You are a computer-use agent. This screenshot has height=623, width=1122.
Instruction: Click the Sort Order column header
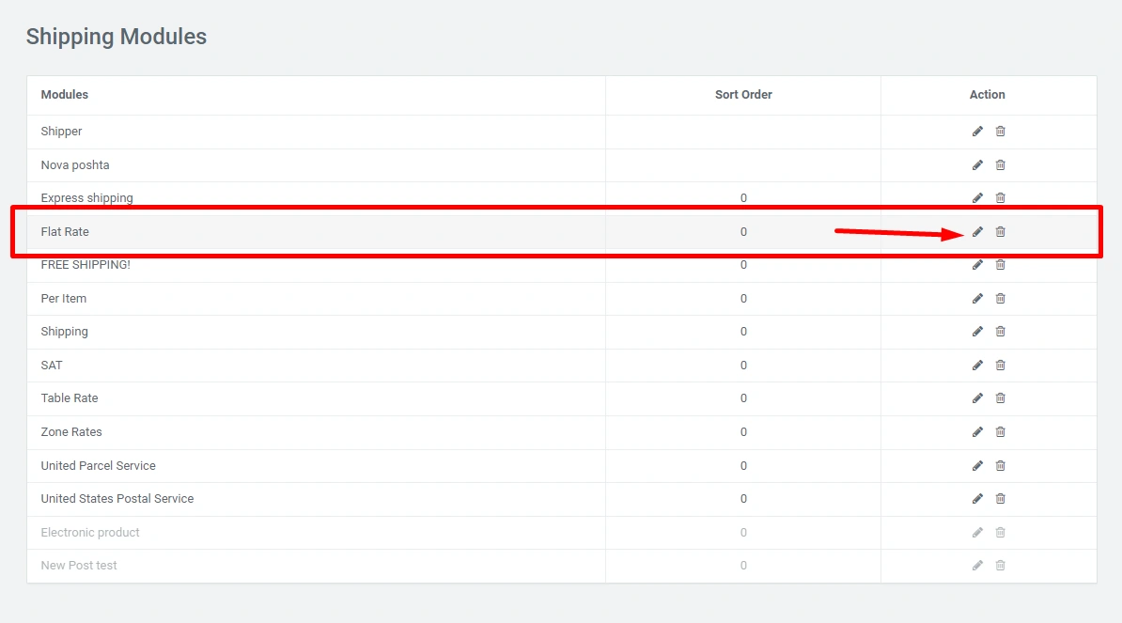[x=743, y=95]
